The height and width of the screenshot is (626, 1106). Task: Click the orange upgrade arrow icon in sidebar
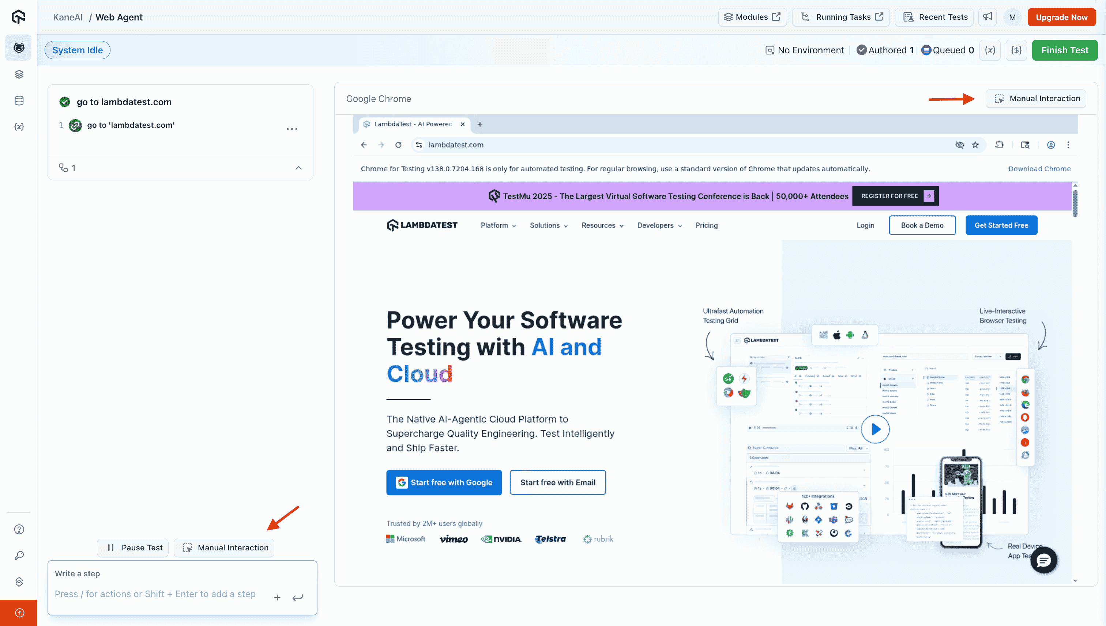19,613
